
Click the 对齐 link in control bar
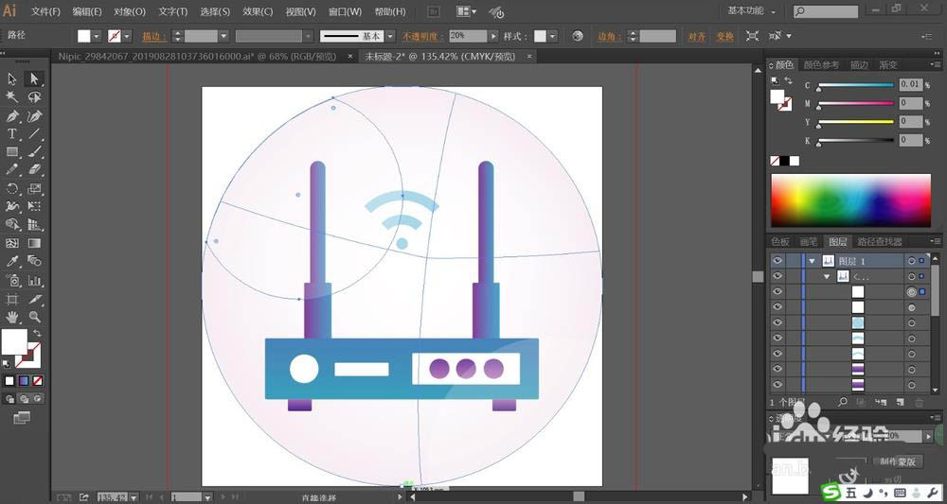click(696, 37)
